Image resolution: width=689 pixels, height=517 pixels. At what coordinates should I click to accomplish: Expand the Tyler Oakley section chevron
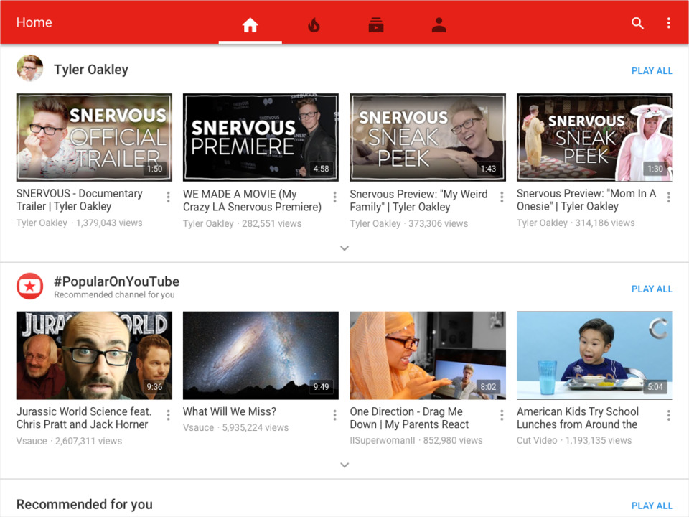point(344,248)
